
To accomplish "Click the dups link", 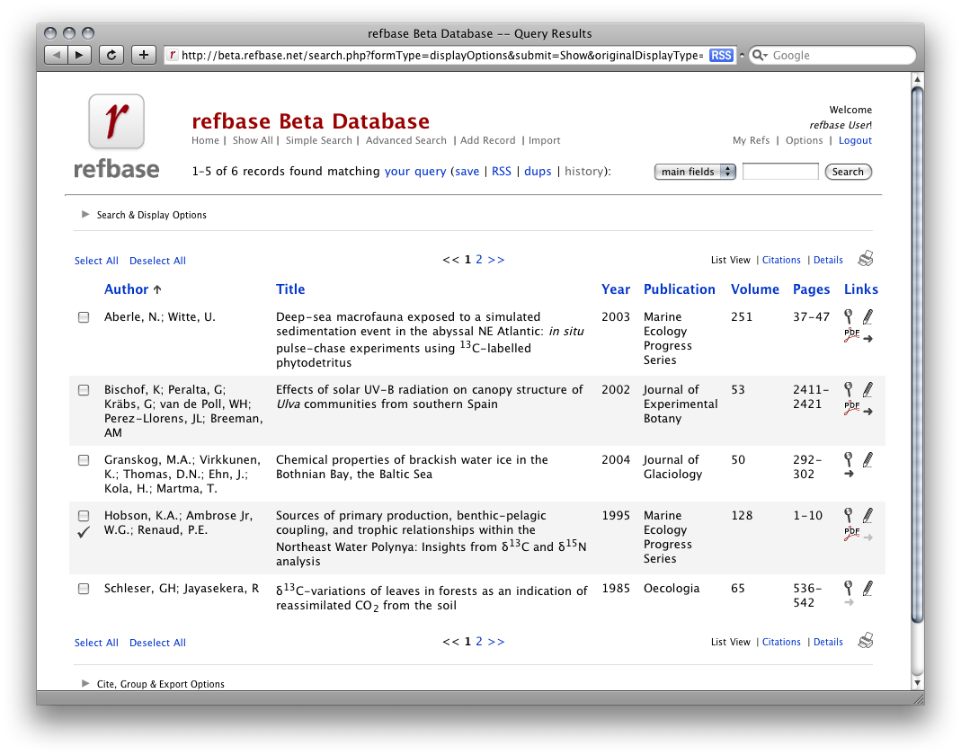I will 538,172.
